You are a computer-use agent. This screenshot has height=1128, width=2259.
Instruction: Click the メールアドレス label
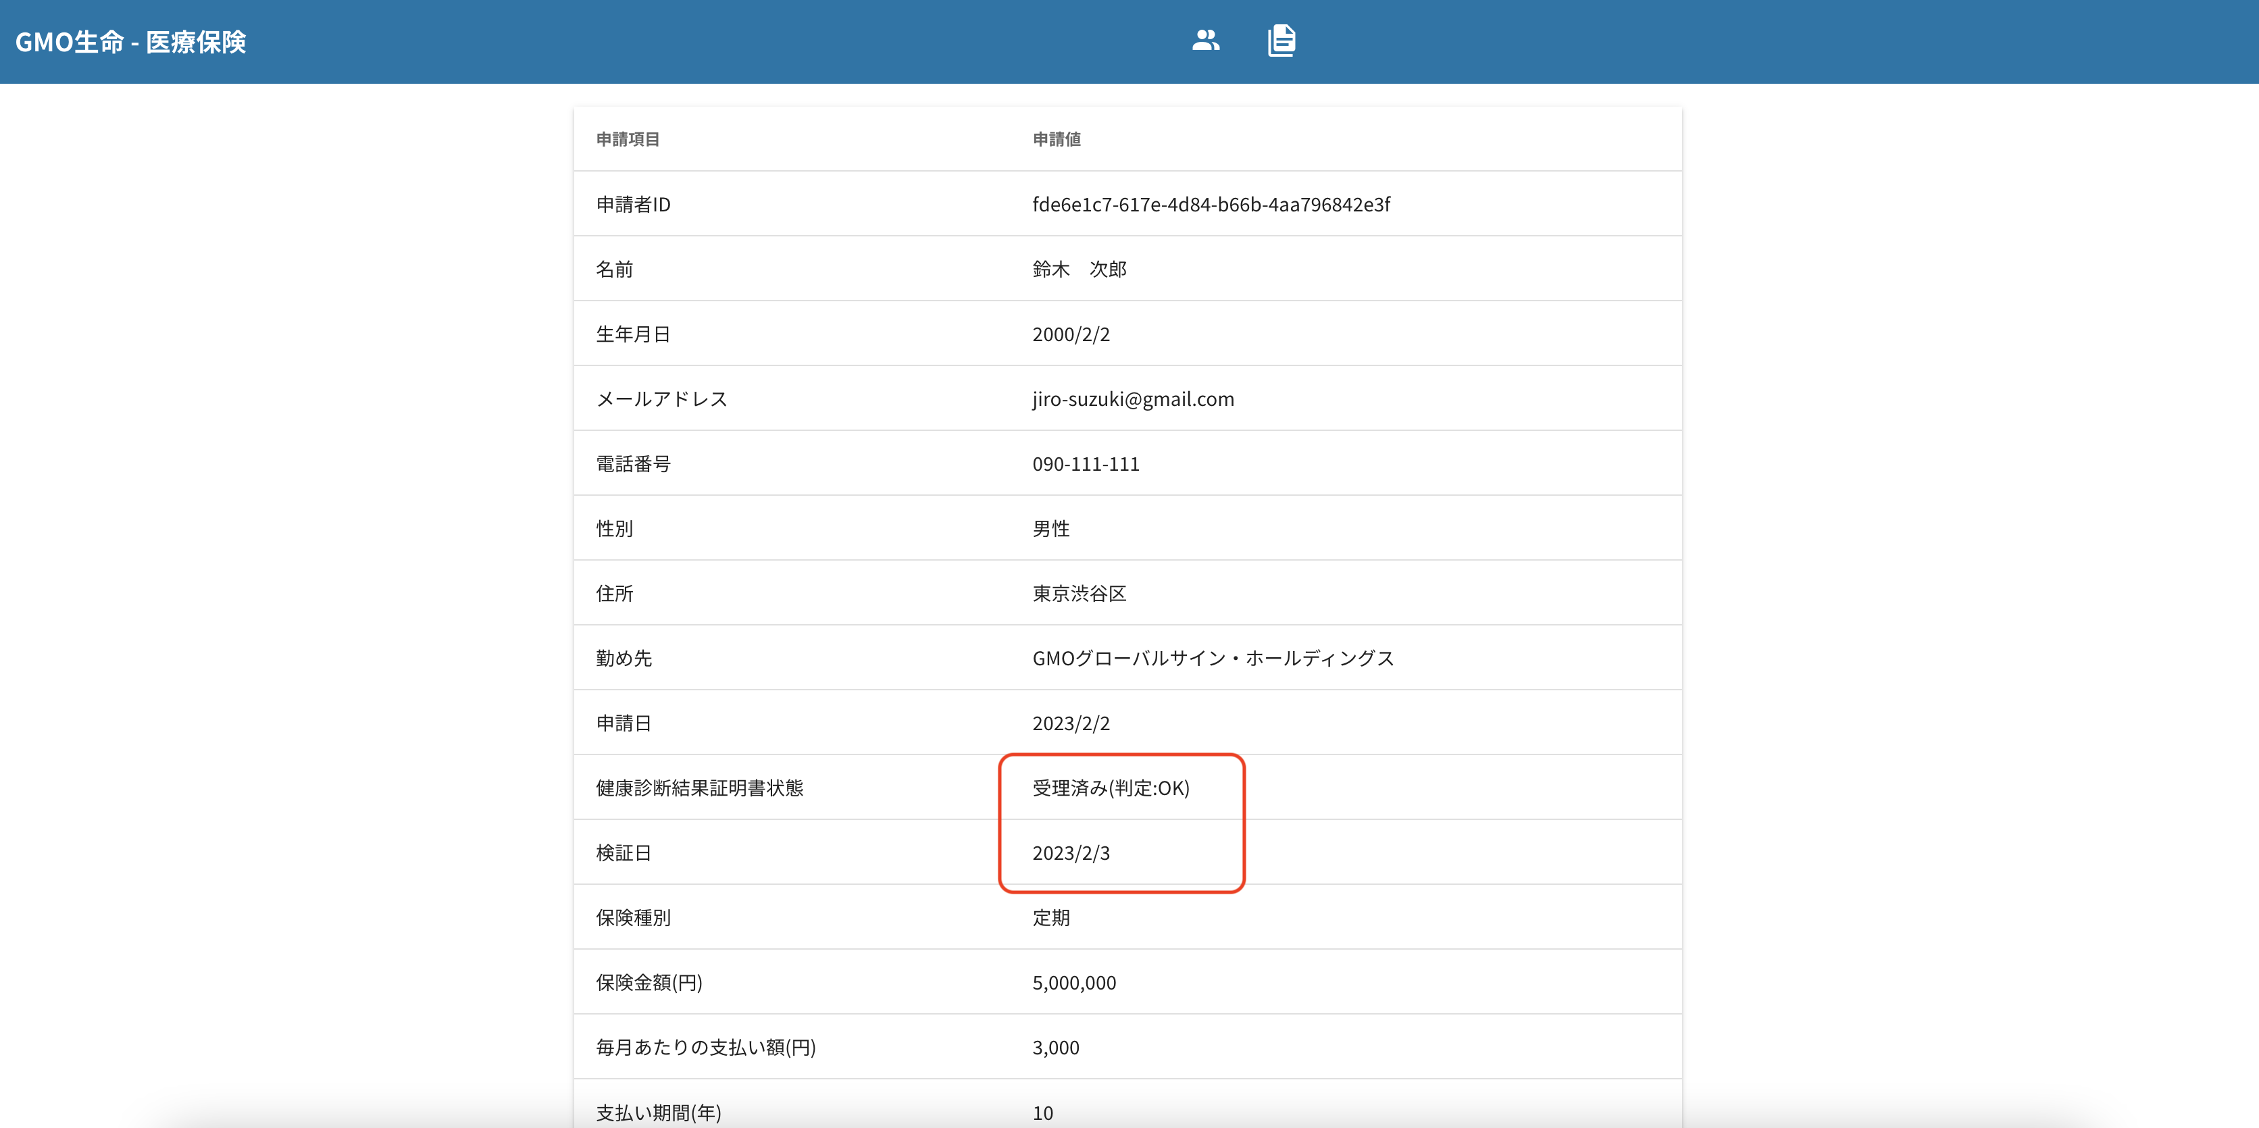[x=662, y=399]
